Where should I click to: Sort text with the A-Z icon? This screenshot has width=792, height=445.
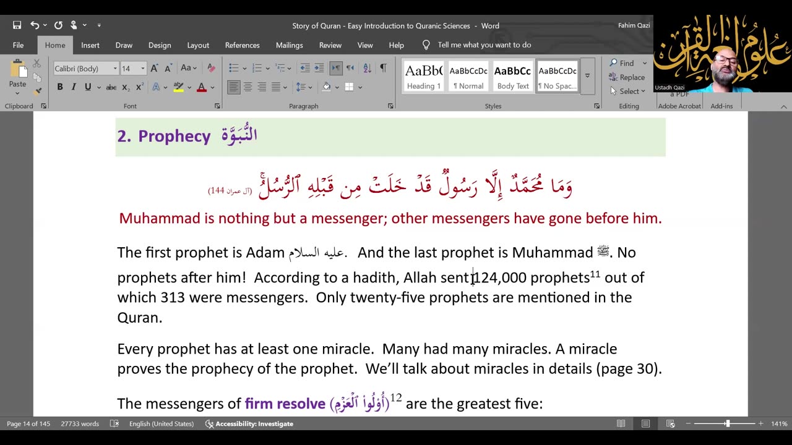[x=367, y=68]
